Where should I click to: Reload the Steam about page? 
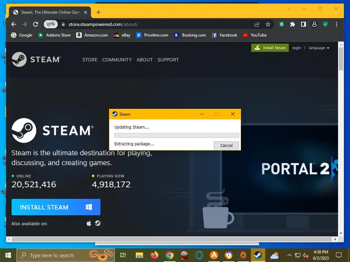36,24
